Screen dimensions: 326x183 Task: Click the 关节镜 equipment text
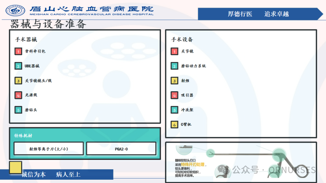[187, 51]
